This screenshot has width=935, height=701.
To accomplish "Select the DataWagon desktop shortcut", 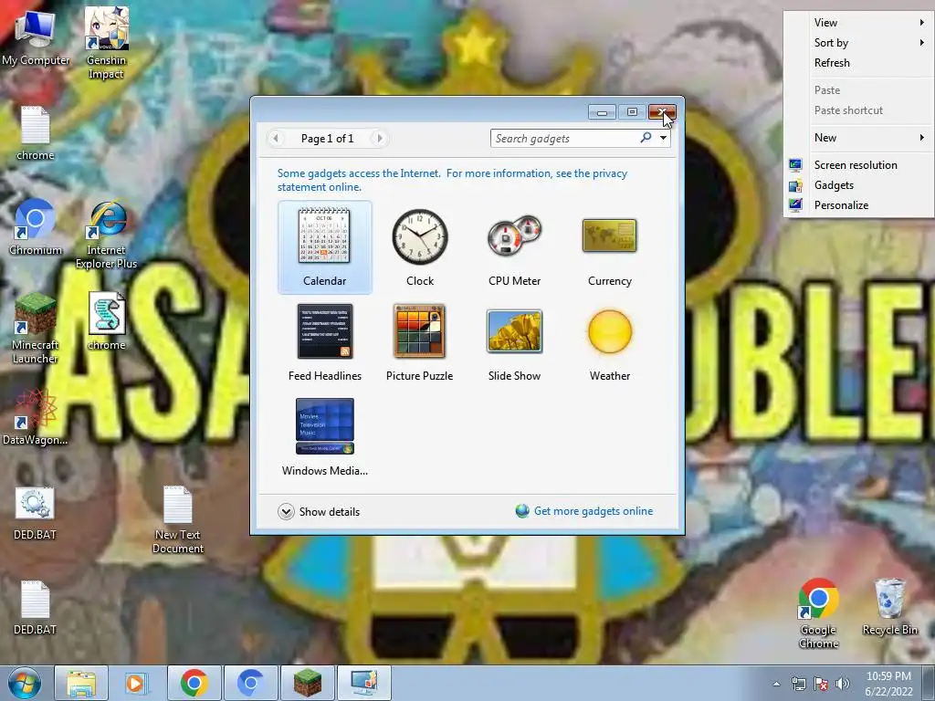I will tap(36, 416).
